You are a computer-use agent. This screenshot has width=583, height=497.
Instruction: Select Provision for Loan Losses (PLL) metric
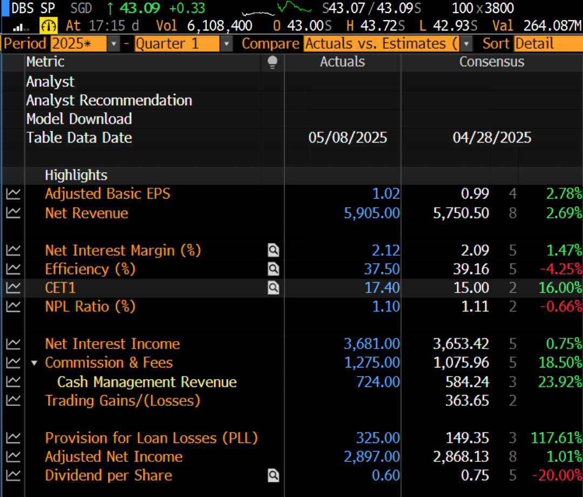pyautogui.click(x=151, y=438)
